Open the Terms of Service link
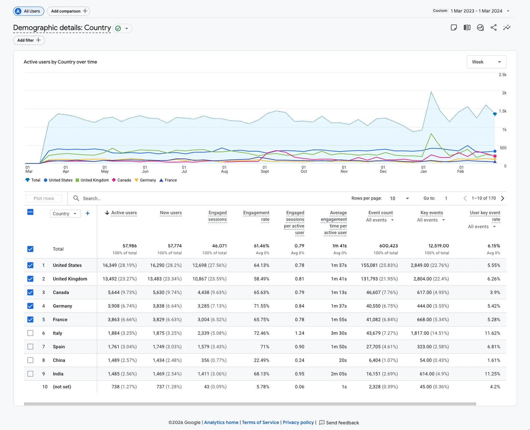 coord(260,422)
